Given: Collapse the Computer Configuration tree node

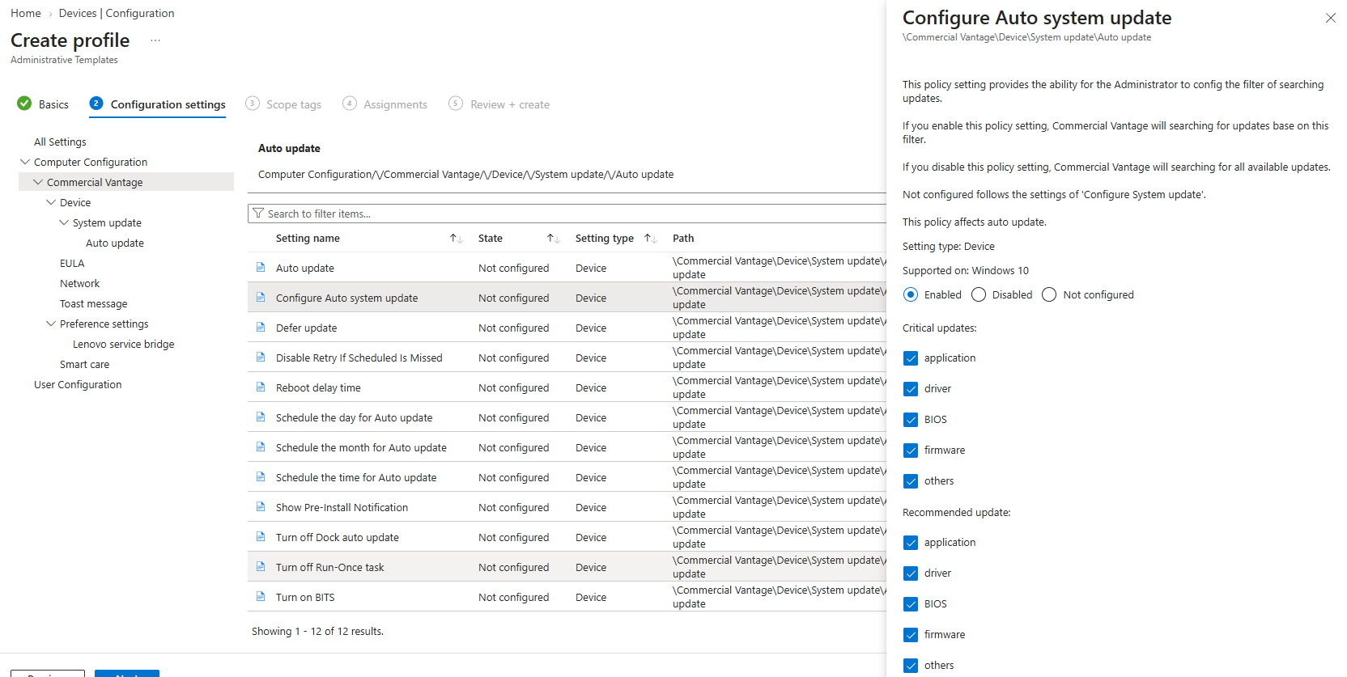Looking at the screenshot, I should [25, 162].
